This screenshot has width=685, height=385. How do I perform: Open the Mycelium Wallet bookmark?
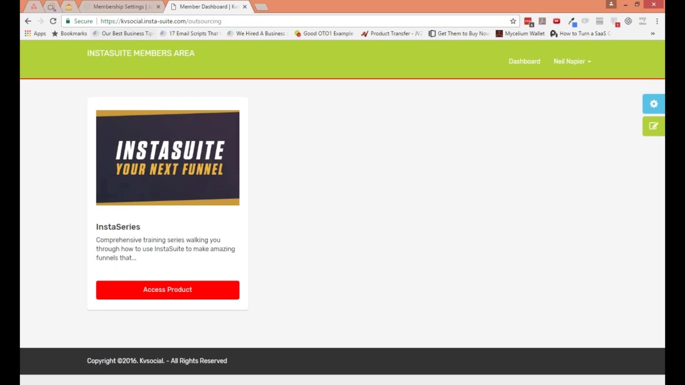[520, 33]
